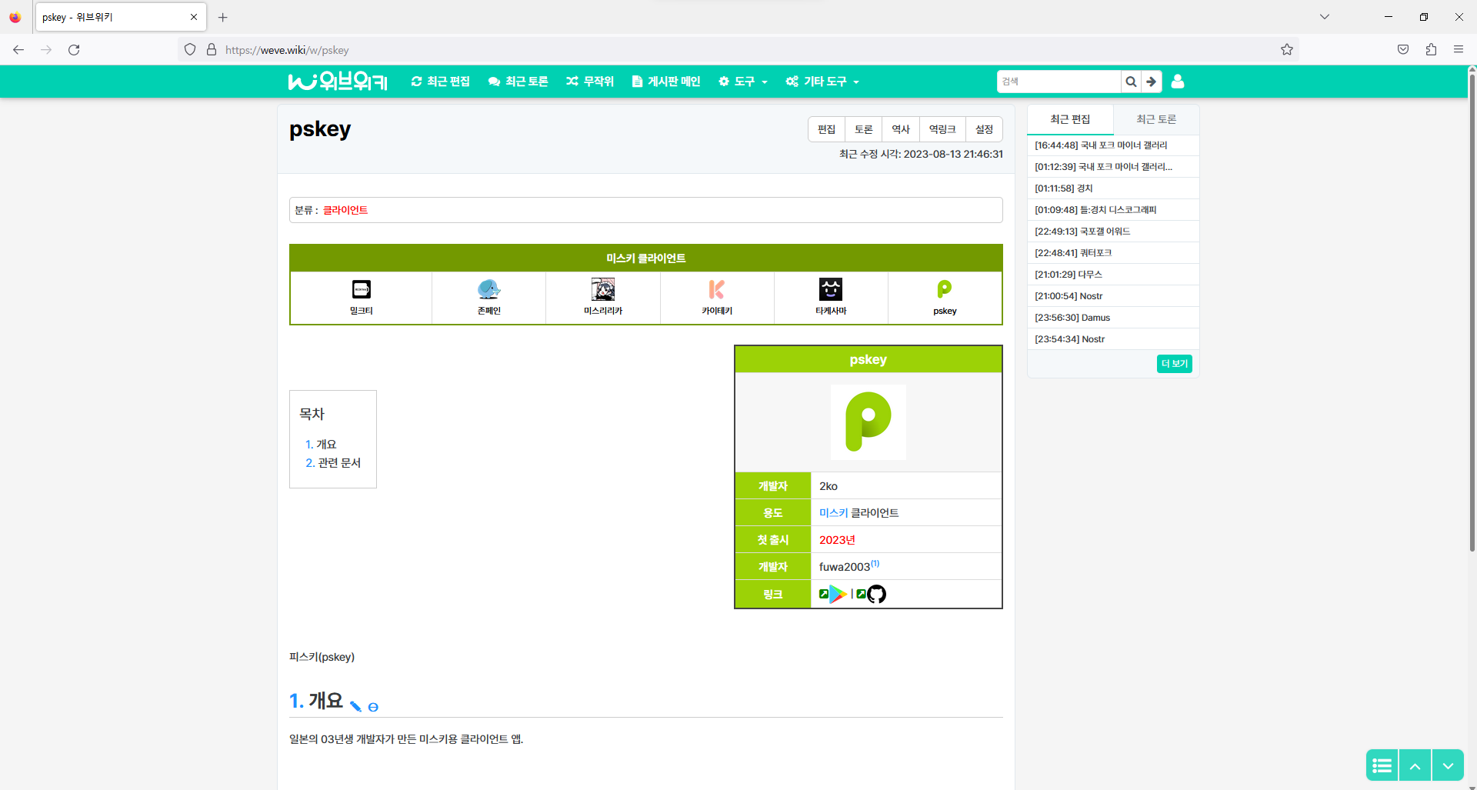Open the 미스키 link in infobox
The image size is (1477, 790).
click(x=833, y=512)
